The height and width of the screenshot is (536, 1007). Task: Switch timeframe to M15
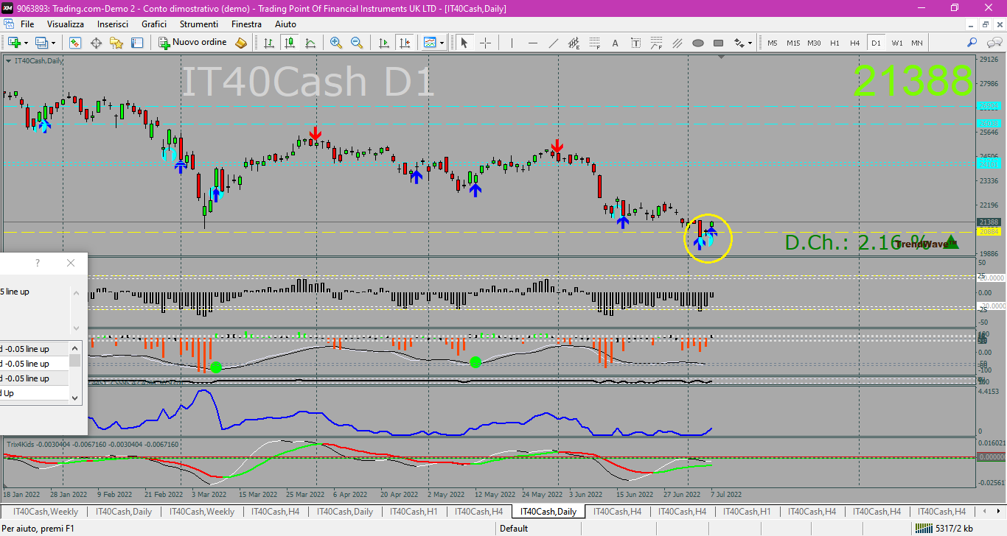pos(793,43)
